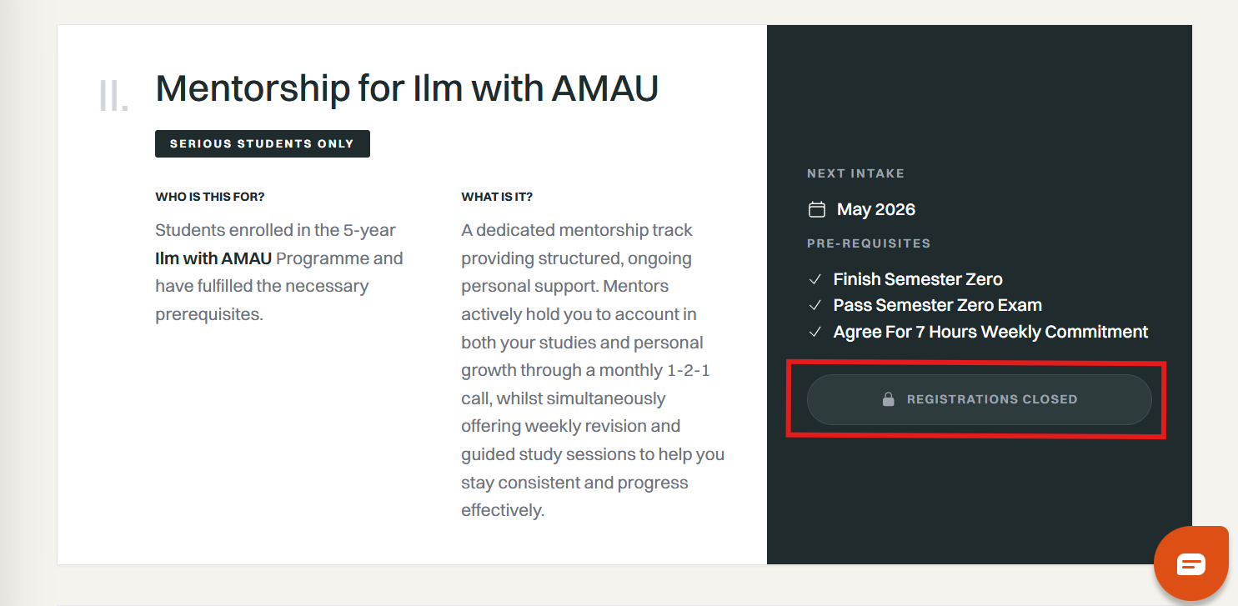Click the Mentorship for Ilm with AMAU heading

point(407,88)
